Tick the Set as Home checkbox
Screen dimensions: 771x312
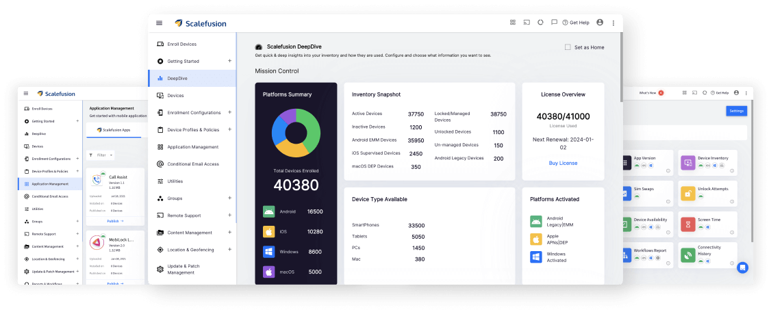tap(568, 47)
